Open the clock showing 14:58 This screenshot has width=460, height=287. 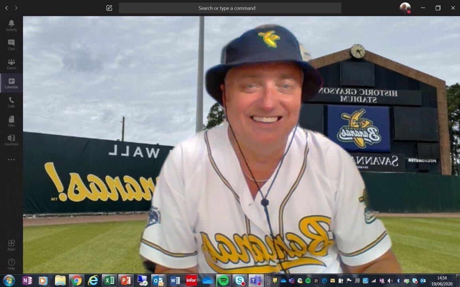pos(442,281)
